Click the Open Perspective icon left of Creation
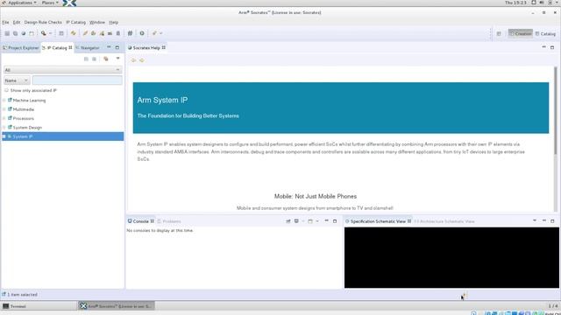 (499, 33)
